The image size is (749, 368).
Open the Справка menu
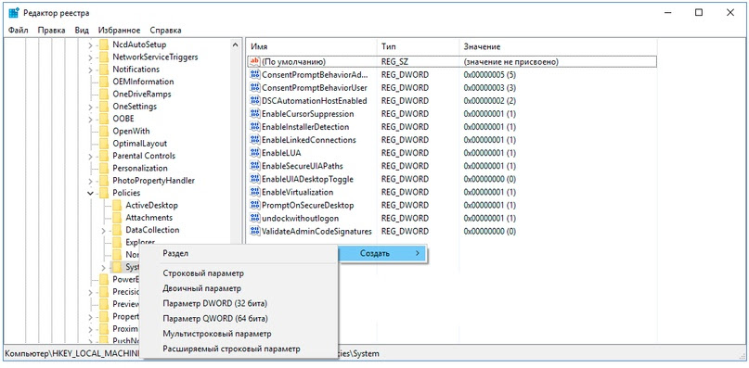165,30
